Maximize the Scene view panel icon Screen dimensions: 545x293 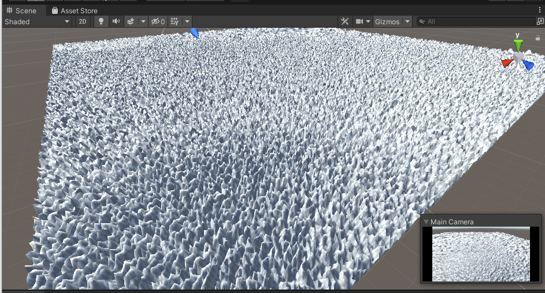coord(540,21)
